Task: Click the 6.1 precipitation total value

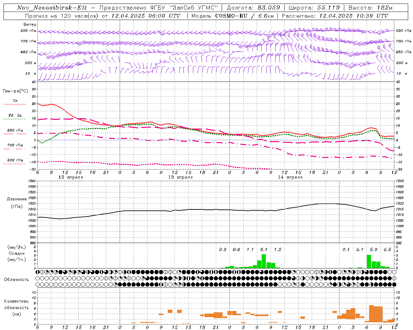Action: click(264, 249)
